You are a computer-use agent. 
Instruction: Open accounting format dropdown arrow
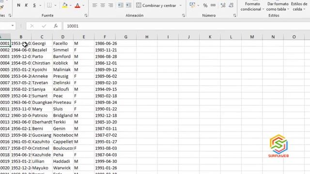(198, 5)
